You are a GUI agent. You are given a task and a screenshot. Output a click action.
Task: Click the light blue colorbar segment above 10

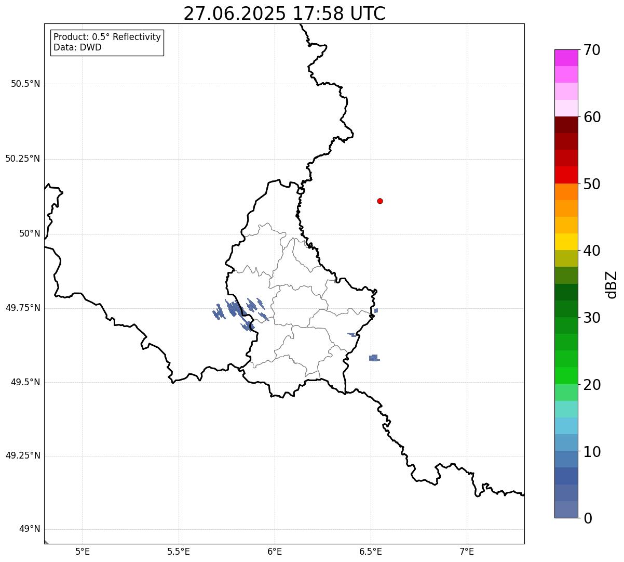pos(566,442)
